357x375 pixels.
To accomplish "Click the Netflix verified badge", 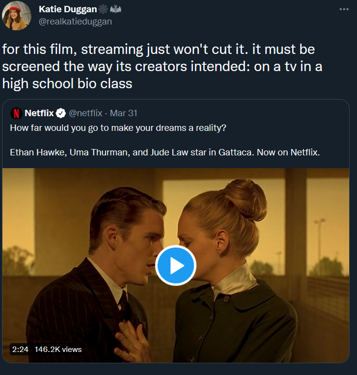I will click(x=61, y=113).
